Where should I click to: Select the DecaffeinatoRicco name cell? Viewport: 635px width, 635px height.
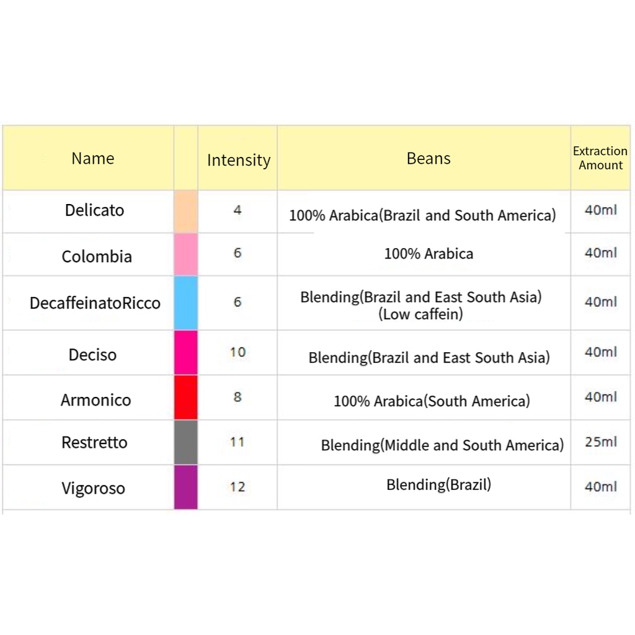point(95,303)
